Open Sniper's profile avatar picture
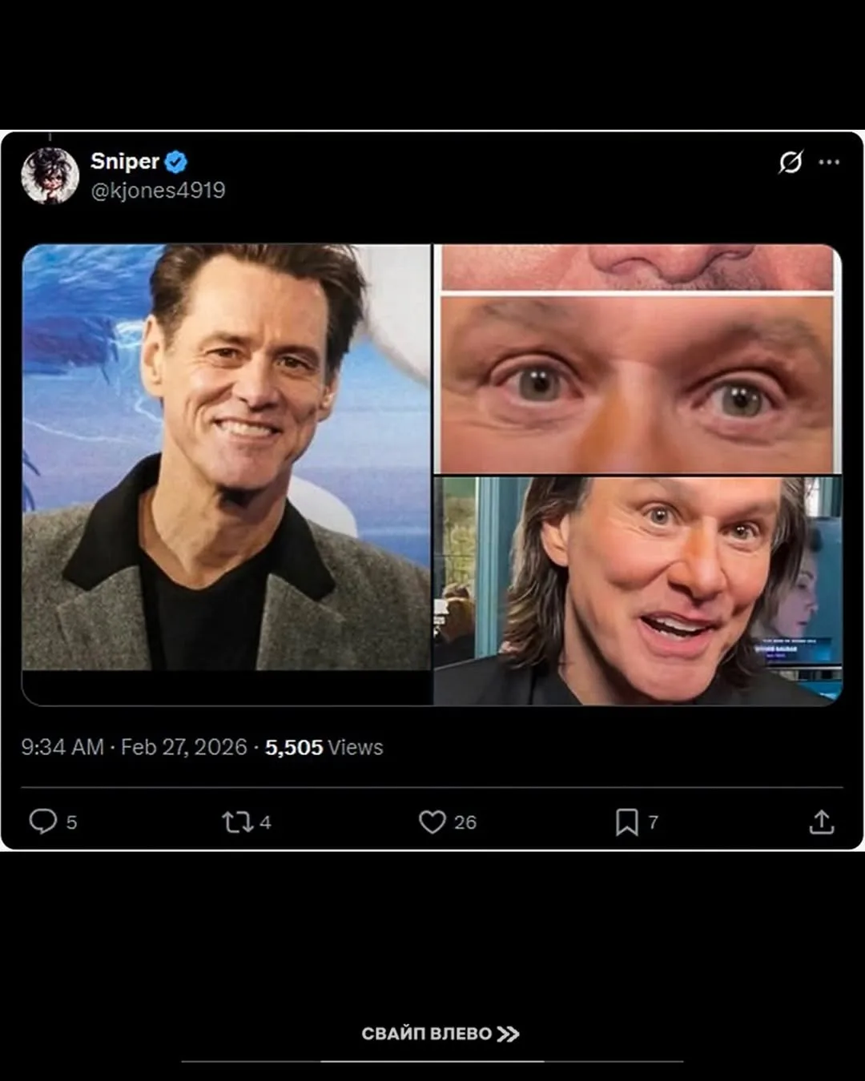Viewport: 865px width, 1081px height. (50, 175)
